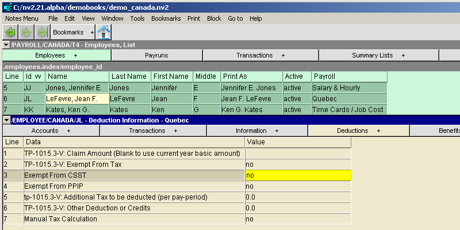
Task: Click the LeFevre, Jean F. name cell
Action: click(x=76, y=99)
